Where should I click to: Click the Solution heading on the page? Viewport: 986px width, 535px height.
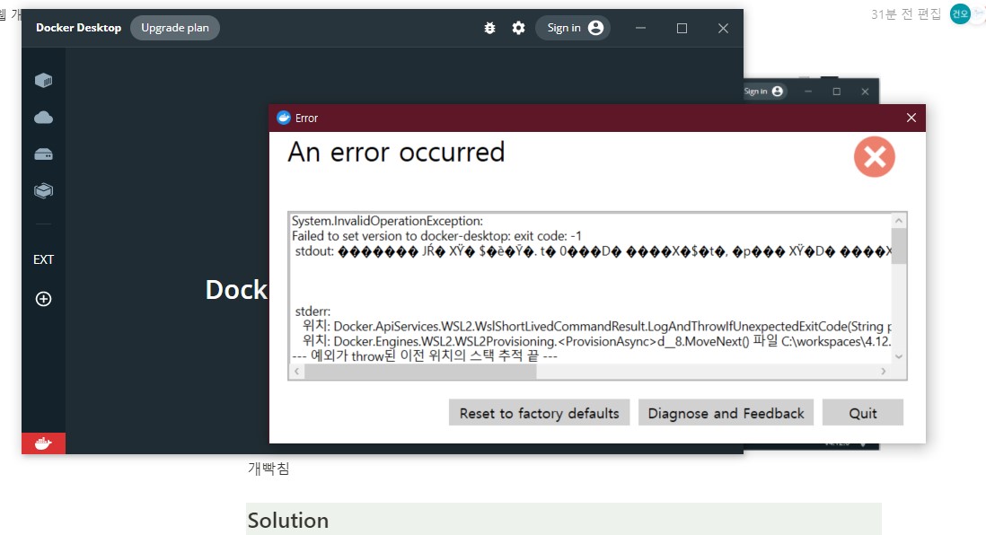click(288, 520)
